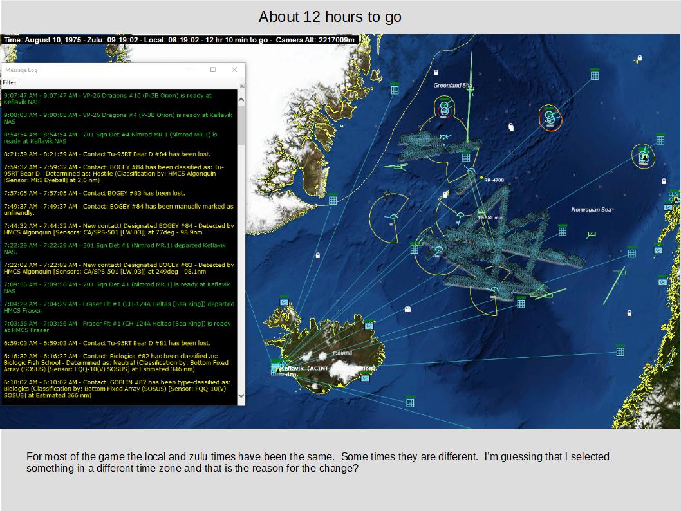Select 7:04:29 AM Fraser Flt #1 departed entry

click(x=120, y=307)
